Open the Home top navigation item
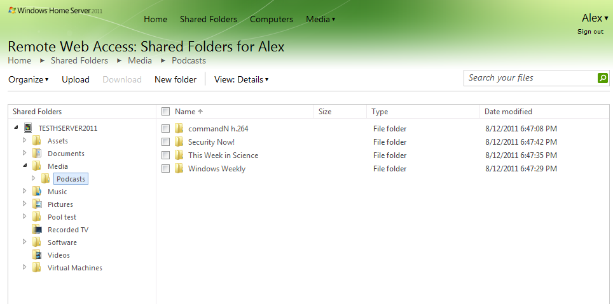Viewport: 613px width, 304px height. (x=156, y=19)
